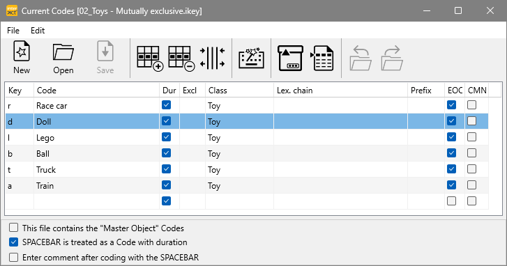Click the Save toolbar icon

click(x=105, y=58)
